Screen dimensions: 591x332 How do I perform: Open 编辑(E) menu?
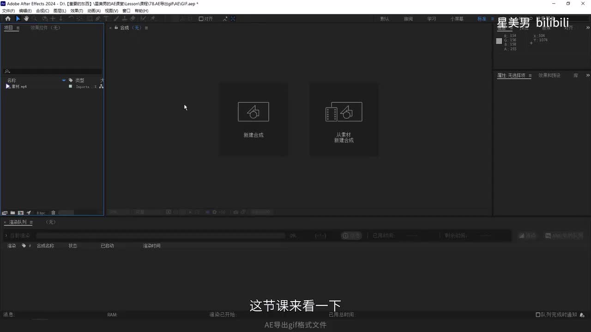click(x=25, y=11)
